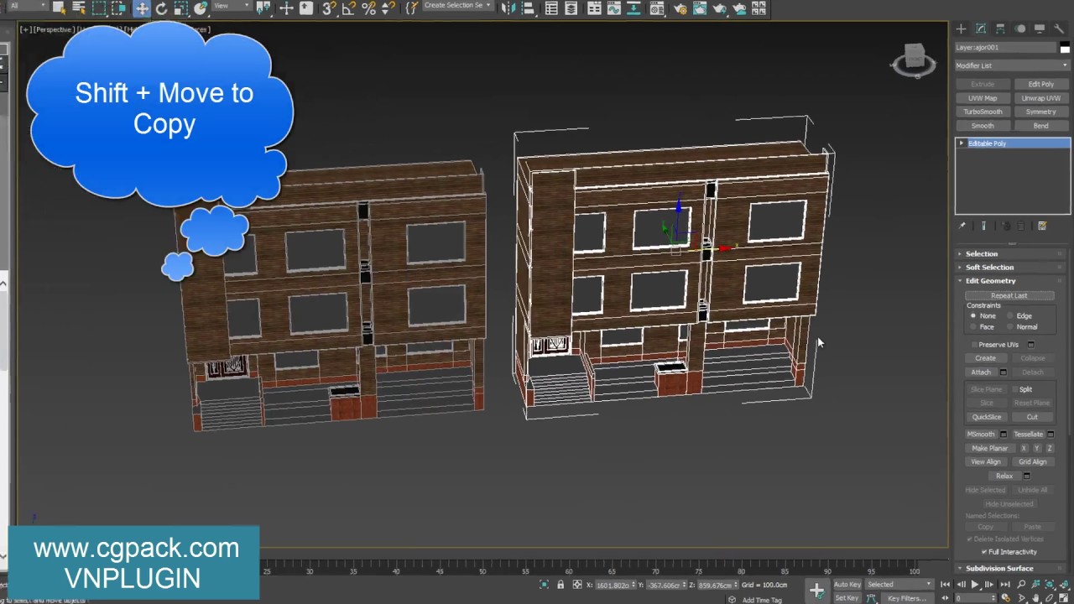Toggle Full Interactivity checkbox

[x=984, y=552]
